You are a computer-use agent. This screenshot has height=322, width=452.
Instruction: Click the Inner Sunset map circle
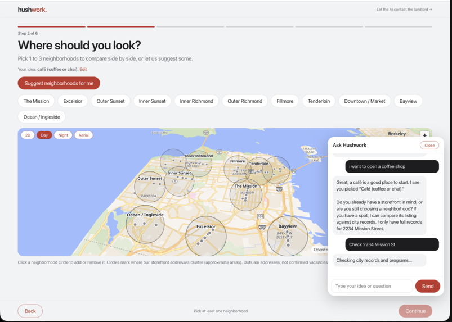[x=180, y=183]
